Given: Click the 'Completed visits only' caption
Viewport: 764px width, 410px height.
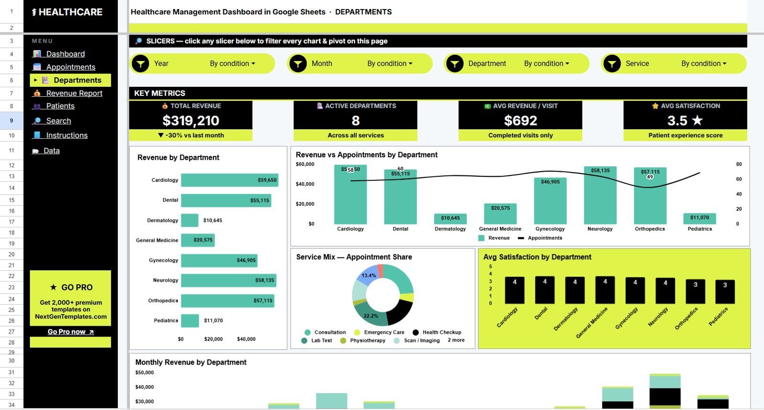Looking at the screenshot, I should pos(520,135).
